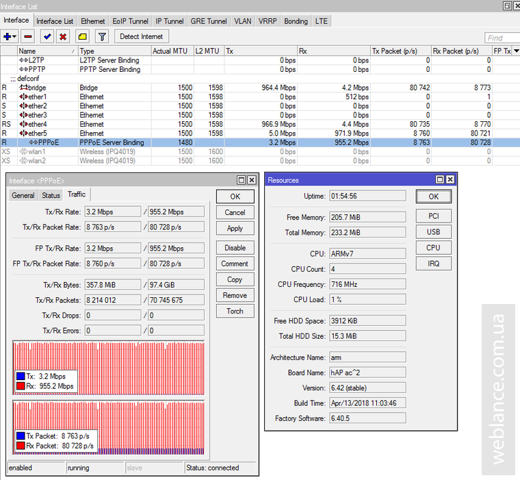The height and width of the screenshot is (480, 520).
Task: Click inside the Find search field
Action: 502,38
